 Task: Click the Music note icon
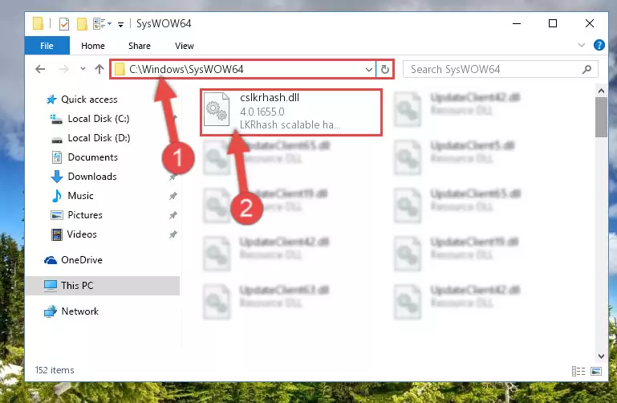click(x=57, y=196)
